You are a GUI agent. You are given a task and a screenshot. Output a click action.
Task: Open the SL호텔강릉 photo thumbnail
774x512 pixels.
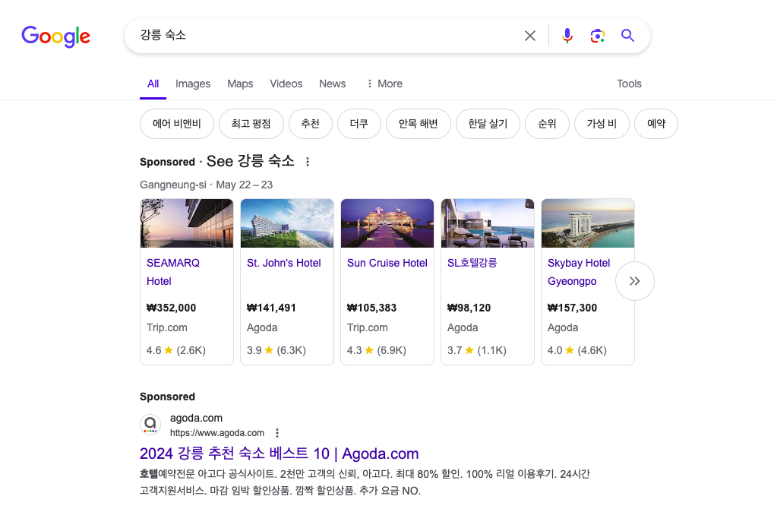pyautogui.click(x=487, y=223)
